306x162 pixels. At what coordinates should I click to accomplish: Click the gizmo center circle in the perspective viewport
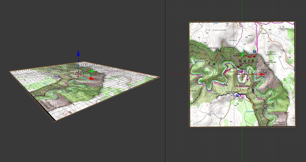click(x=78, y=74)
